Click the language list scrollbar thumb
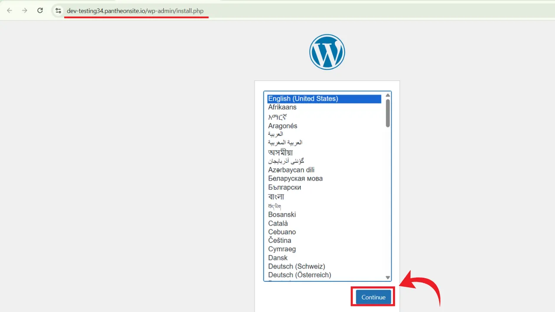555x312 pixels. [388, 113]
